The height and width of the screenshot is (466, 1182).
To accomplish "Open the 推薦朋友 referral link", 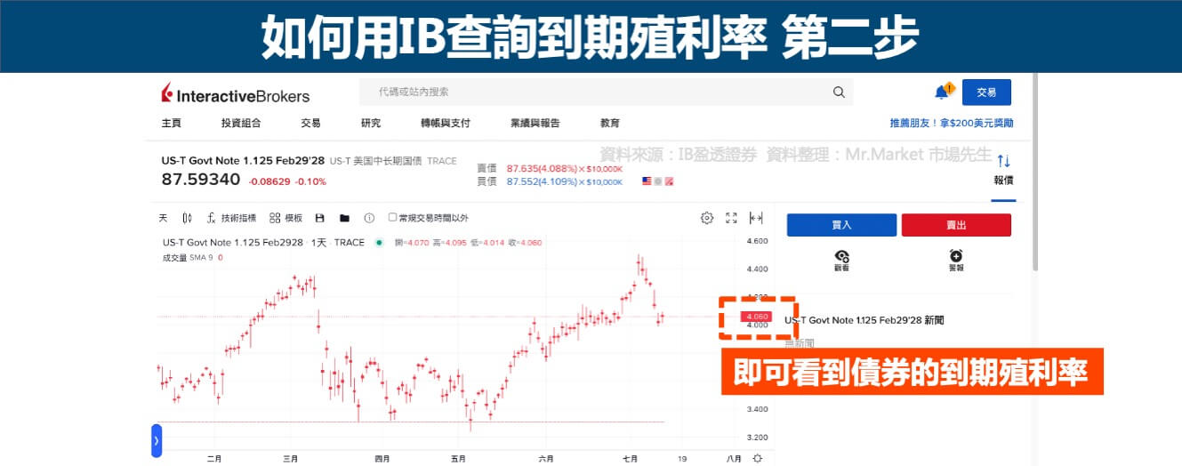I will (x=952, y=124).
